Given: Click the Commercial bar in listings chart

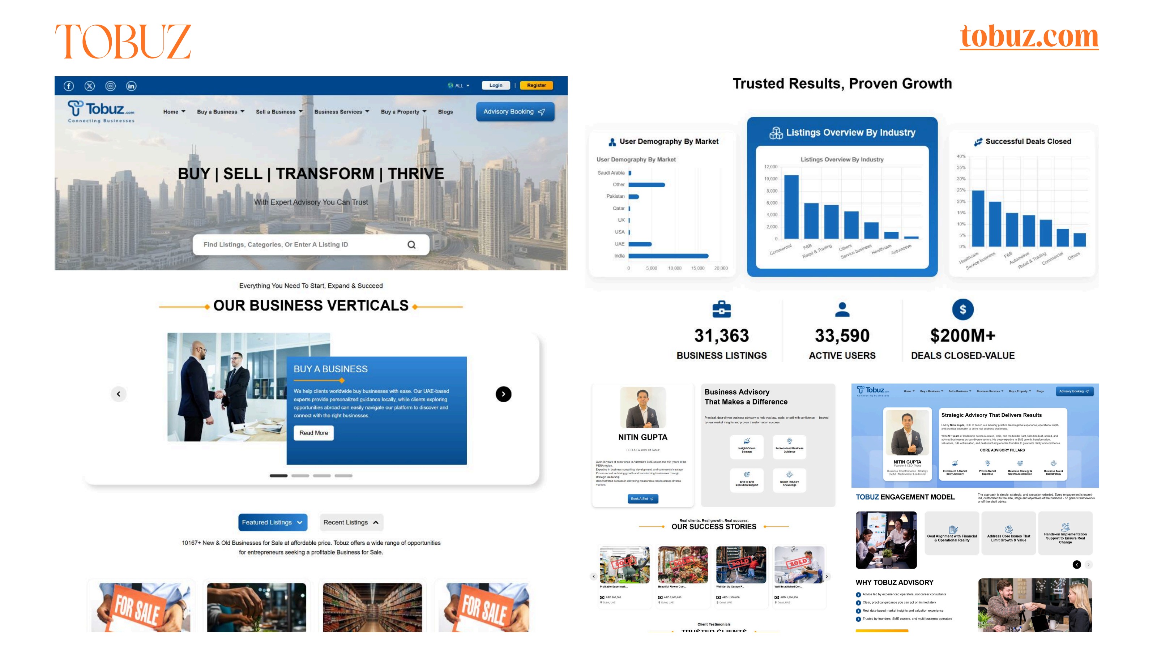Looking at the screenshot, I should (x=791, y=207).
